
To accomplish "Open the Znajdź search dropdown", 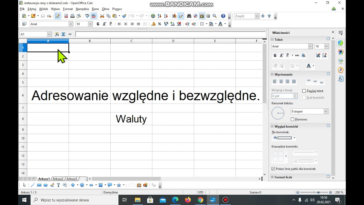I will click(257, 16).
